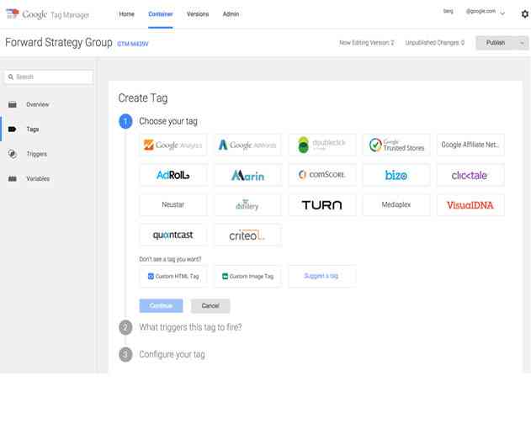531x439 pixels.
Task: Open the Home tab
Action: pos(127,14)
